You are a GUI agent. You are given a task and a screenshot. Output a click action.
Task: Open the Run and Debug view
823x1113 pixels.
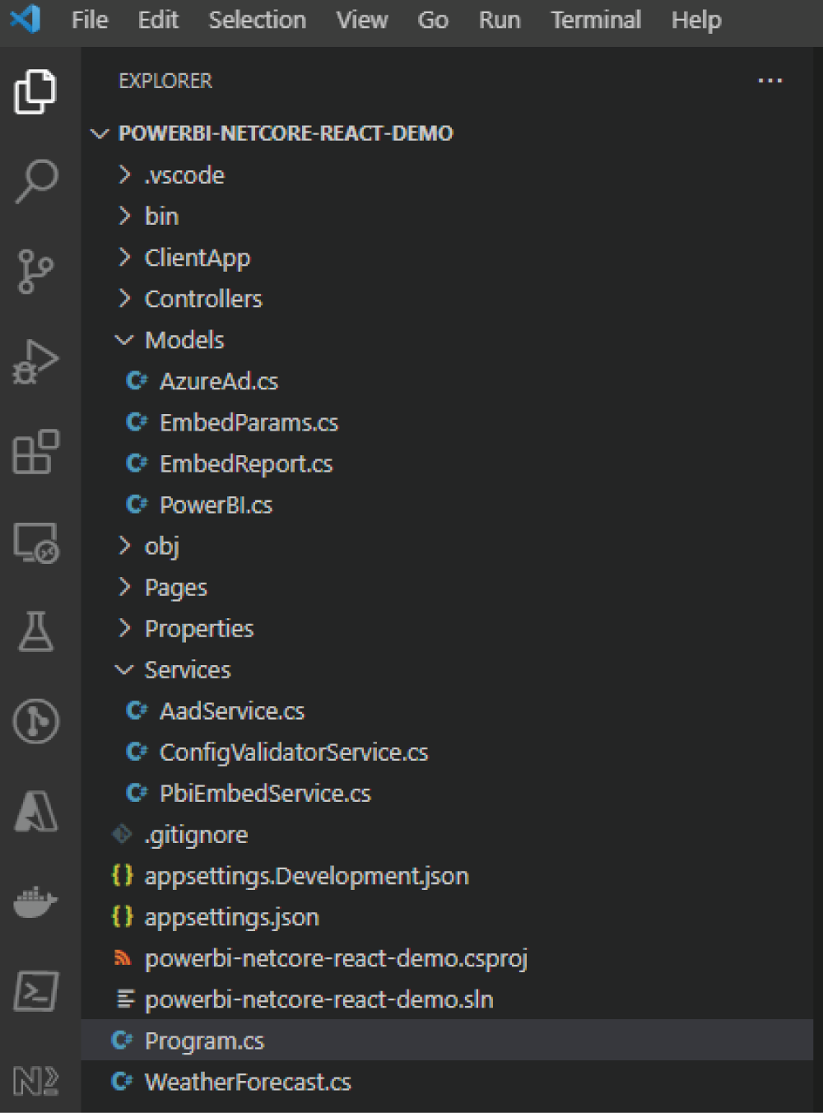coord(36,361)
